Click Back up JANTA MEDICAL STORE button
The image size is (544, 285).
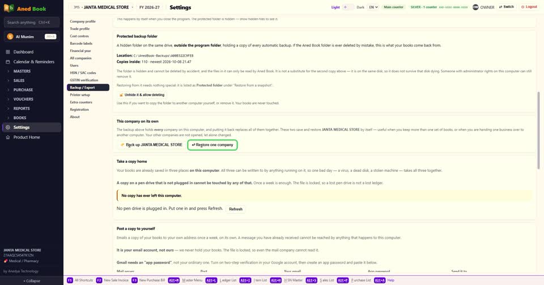click(151, 145)
